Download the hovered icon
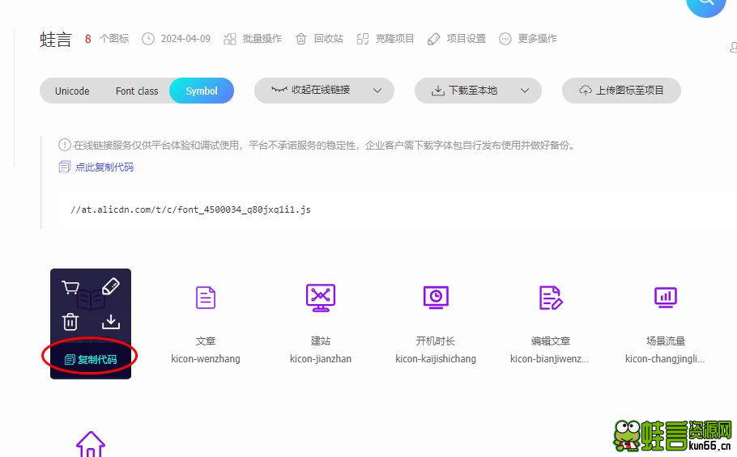 coord(110,322)
